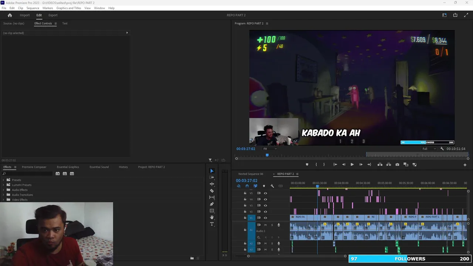Toggle visibility eye of track V3
This screenshot has width=473, height=266.
coord(265,205)
